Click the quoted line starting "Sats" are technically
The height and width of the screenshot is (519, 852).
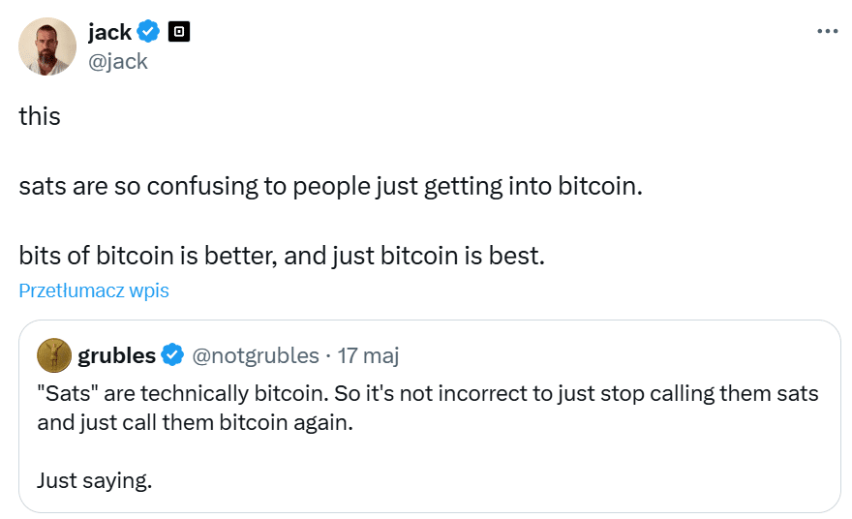428,394
